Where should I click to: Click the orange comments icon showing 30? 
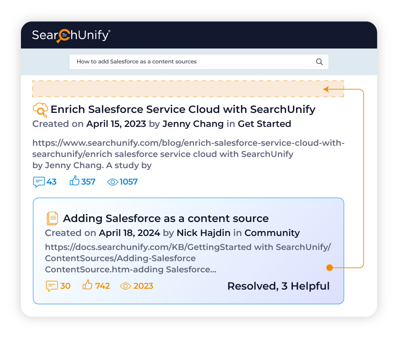(x=52, y=286)
